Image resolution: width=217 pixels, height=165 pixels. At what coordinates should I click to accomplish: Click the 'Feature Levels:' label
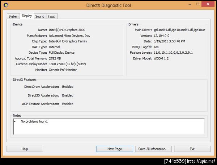pos(141,53)
